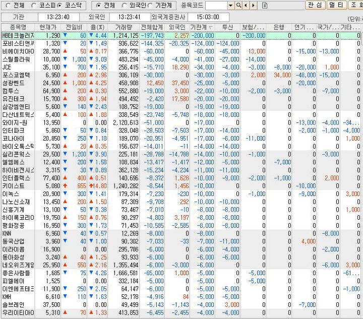Sort by 투신 column header
This screenshot has height=319, width=363.
(227, 27)
